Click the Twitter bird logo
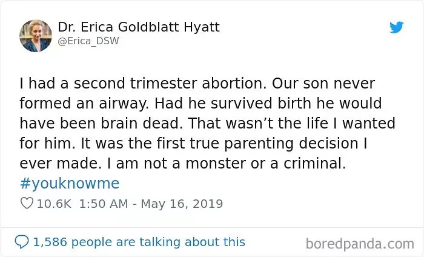424x257 pixels. point(396,27)
